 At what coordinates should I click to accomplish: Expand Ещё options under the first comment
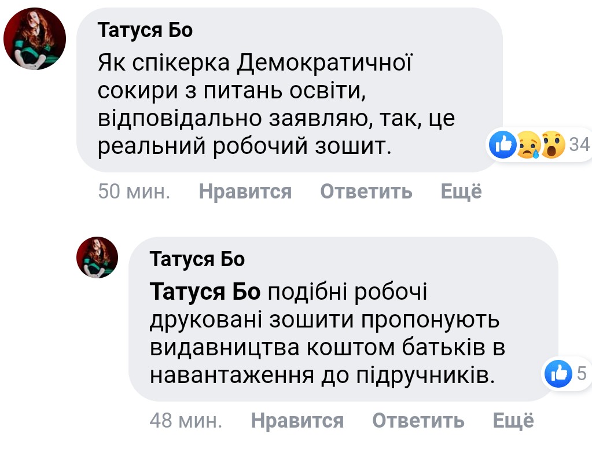(x=461, y=191)
